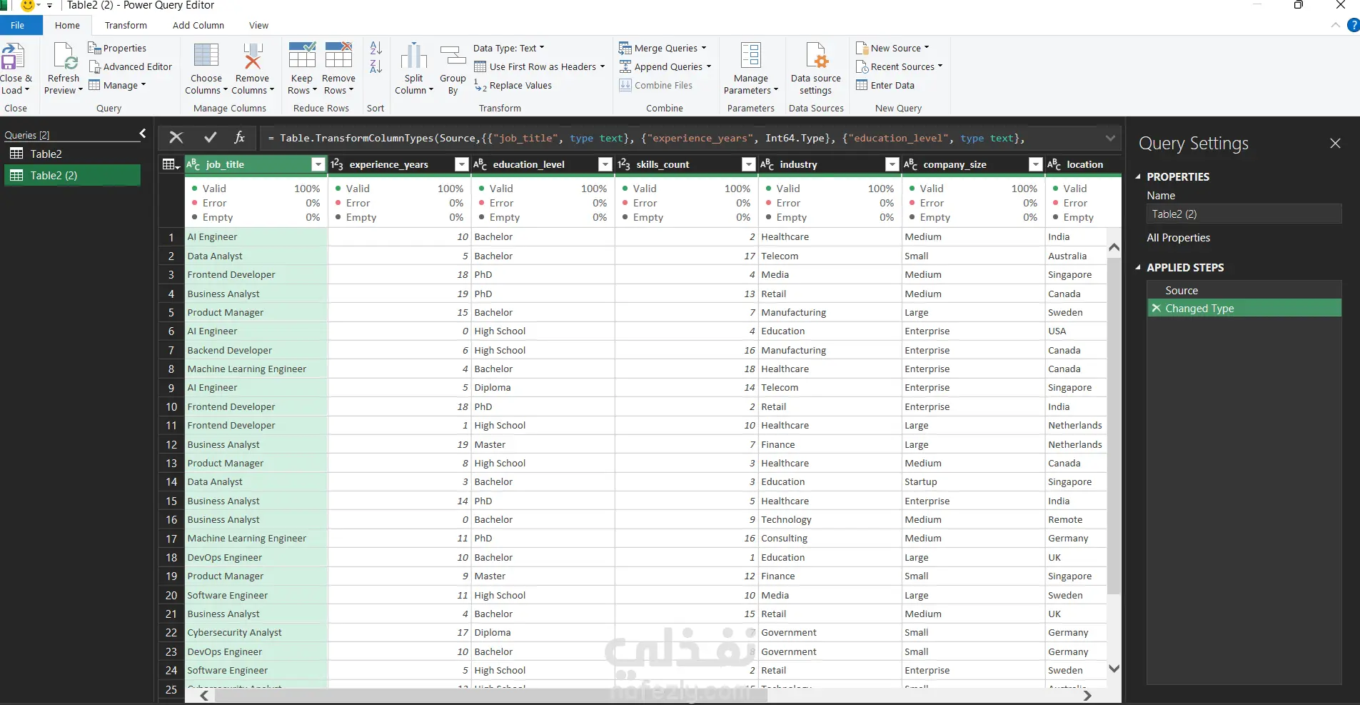Open the Data Type: Text dropdown
This screenshot has height=705, width=1360.
(x=509, y=48)
